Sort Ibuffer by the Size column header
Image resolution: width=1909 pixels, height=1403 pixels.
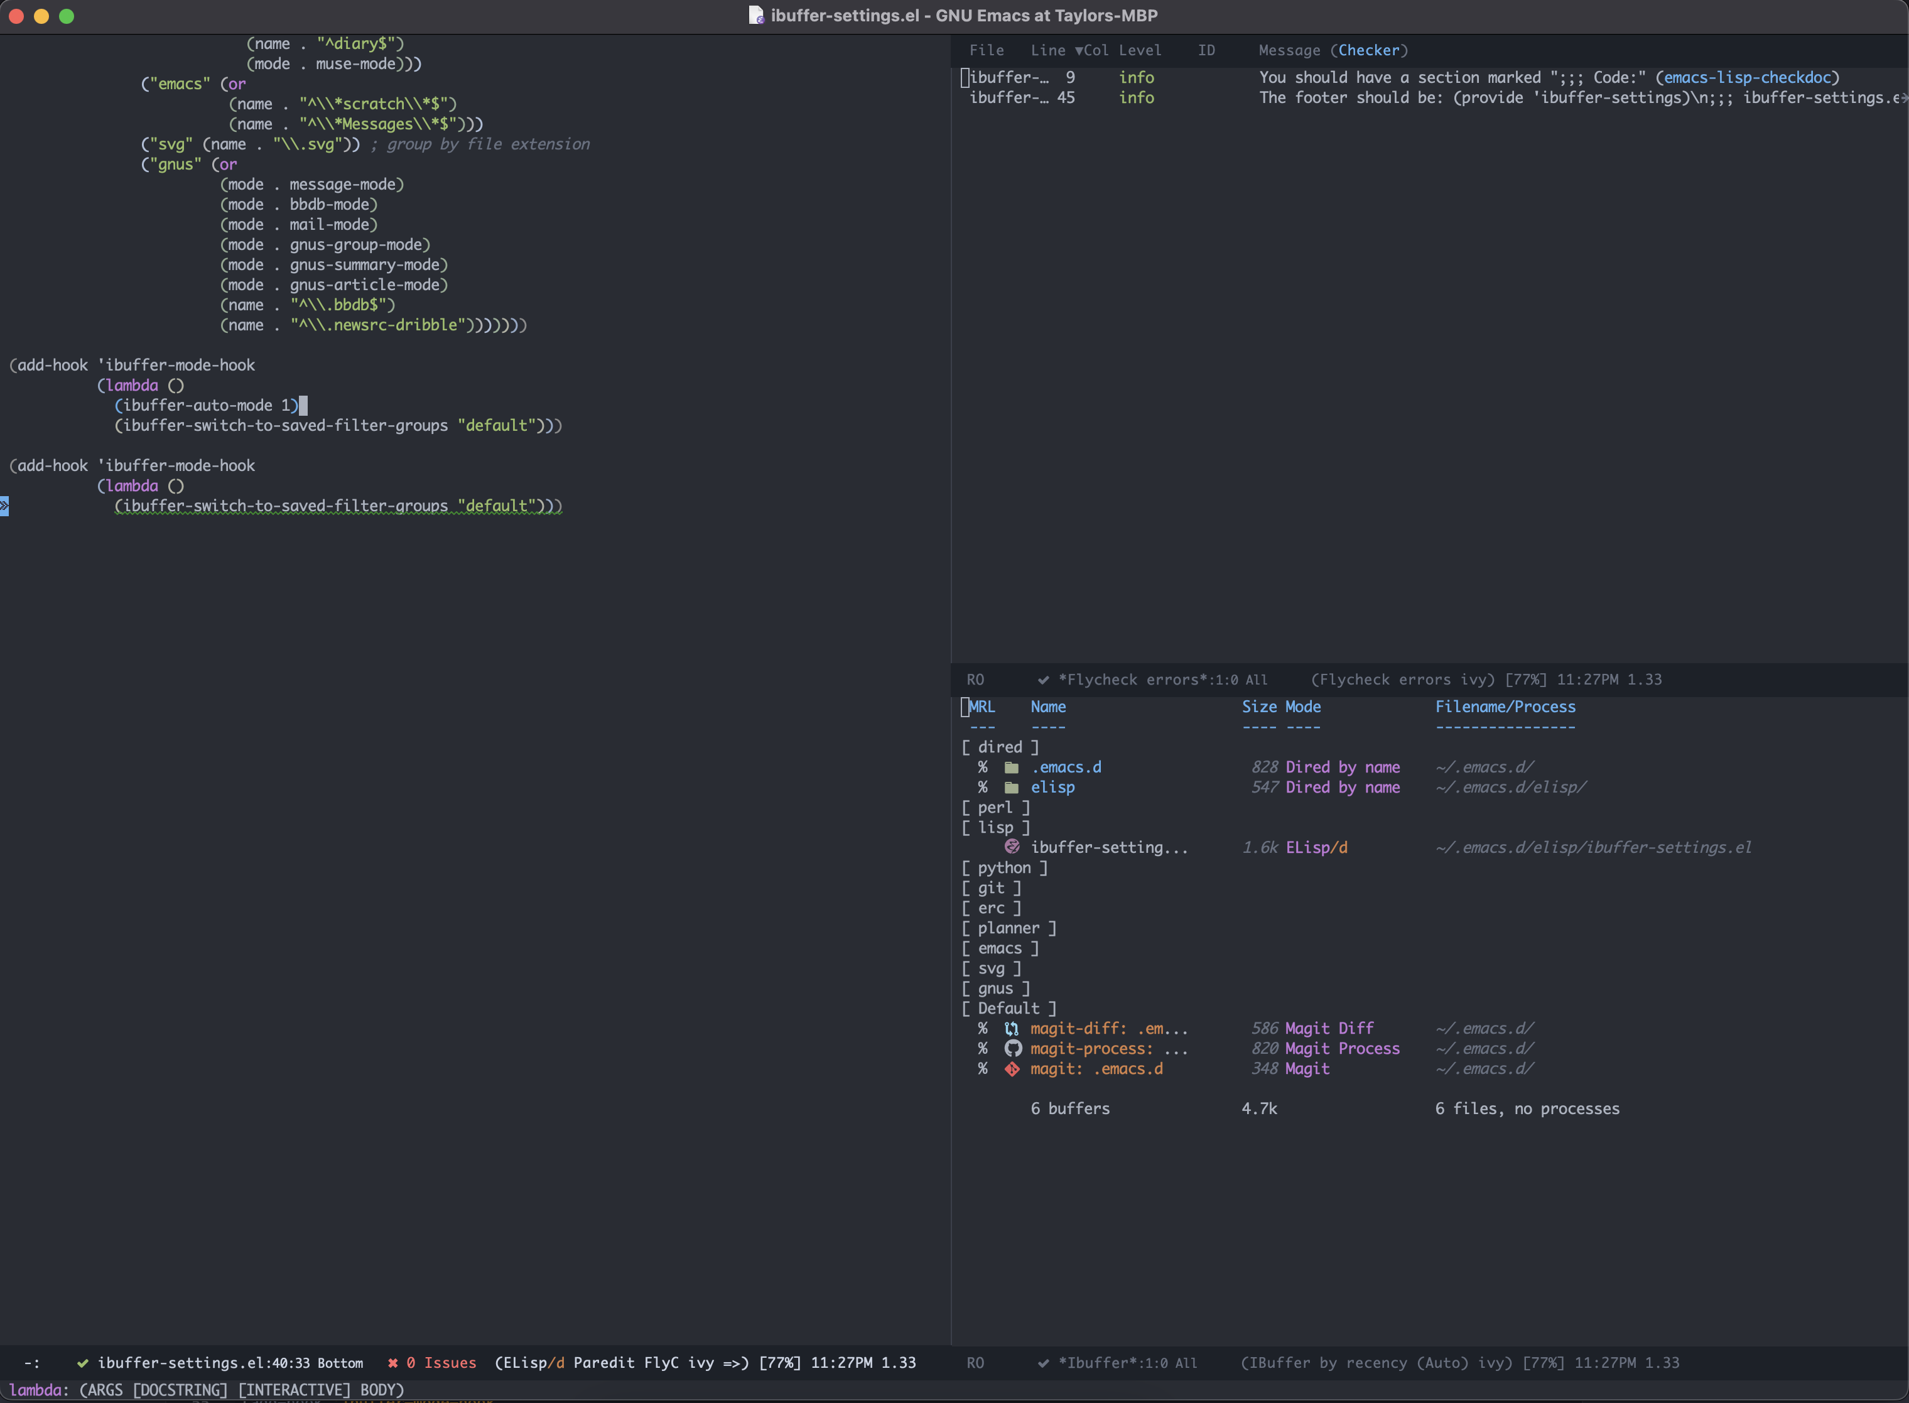tap(1258, 707)
